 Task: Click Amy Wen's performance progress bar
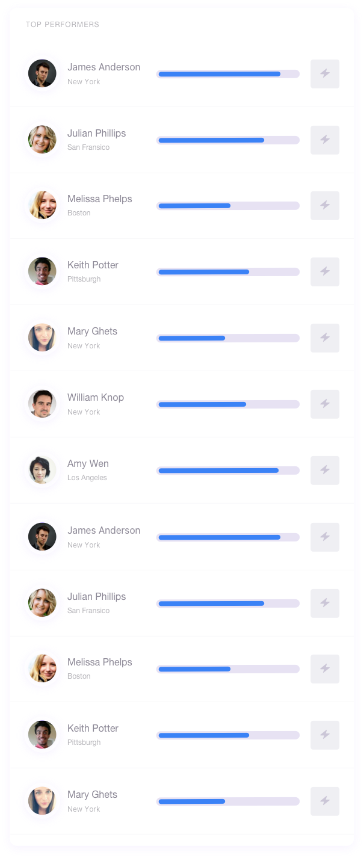pos(228,471)
